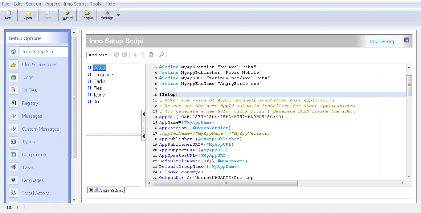Visit the InnoIDE.org link
Screen dimensions: 421x213
tap(382, 41)
